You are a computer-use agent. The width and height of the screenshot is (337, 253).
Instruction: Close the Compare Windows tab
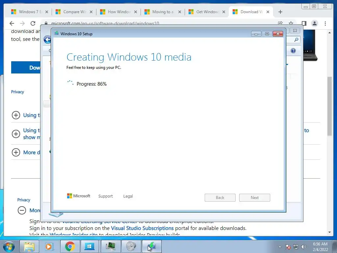[91, 12]
